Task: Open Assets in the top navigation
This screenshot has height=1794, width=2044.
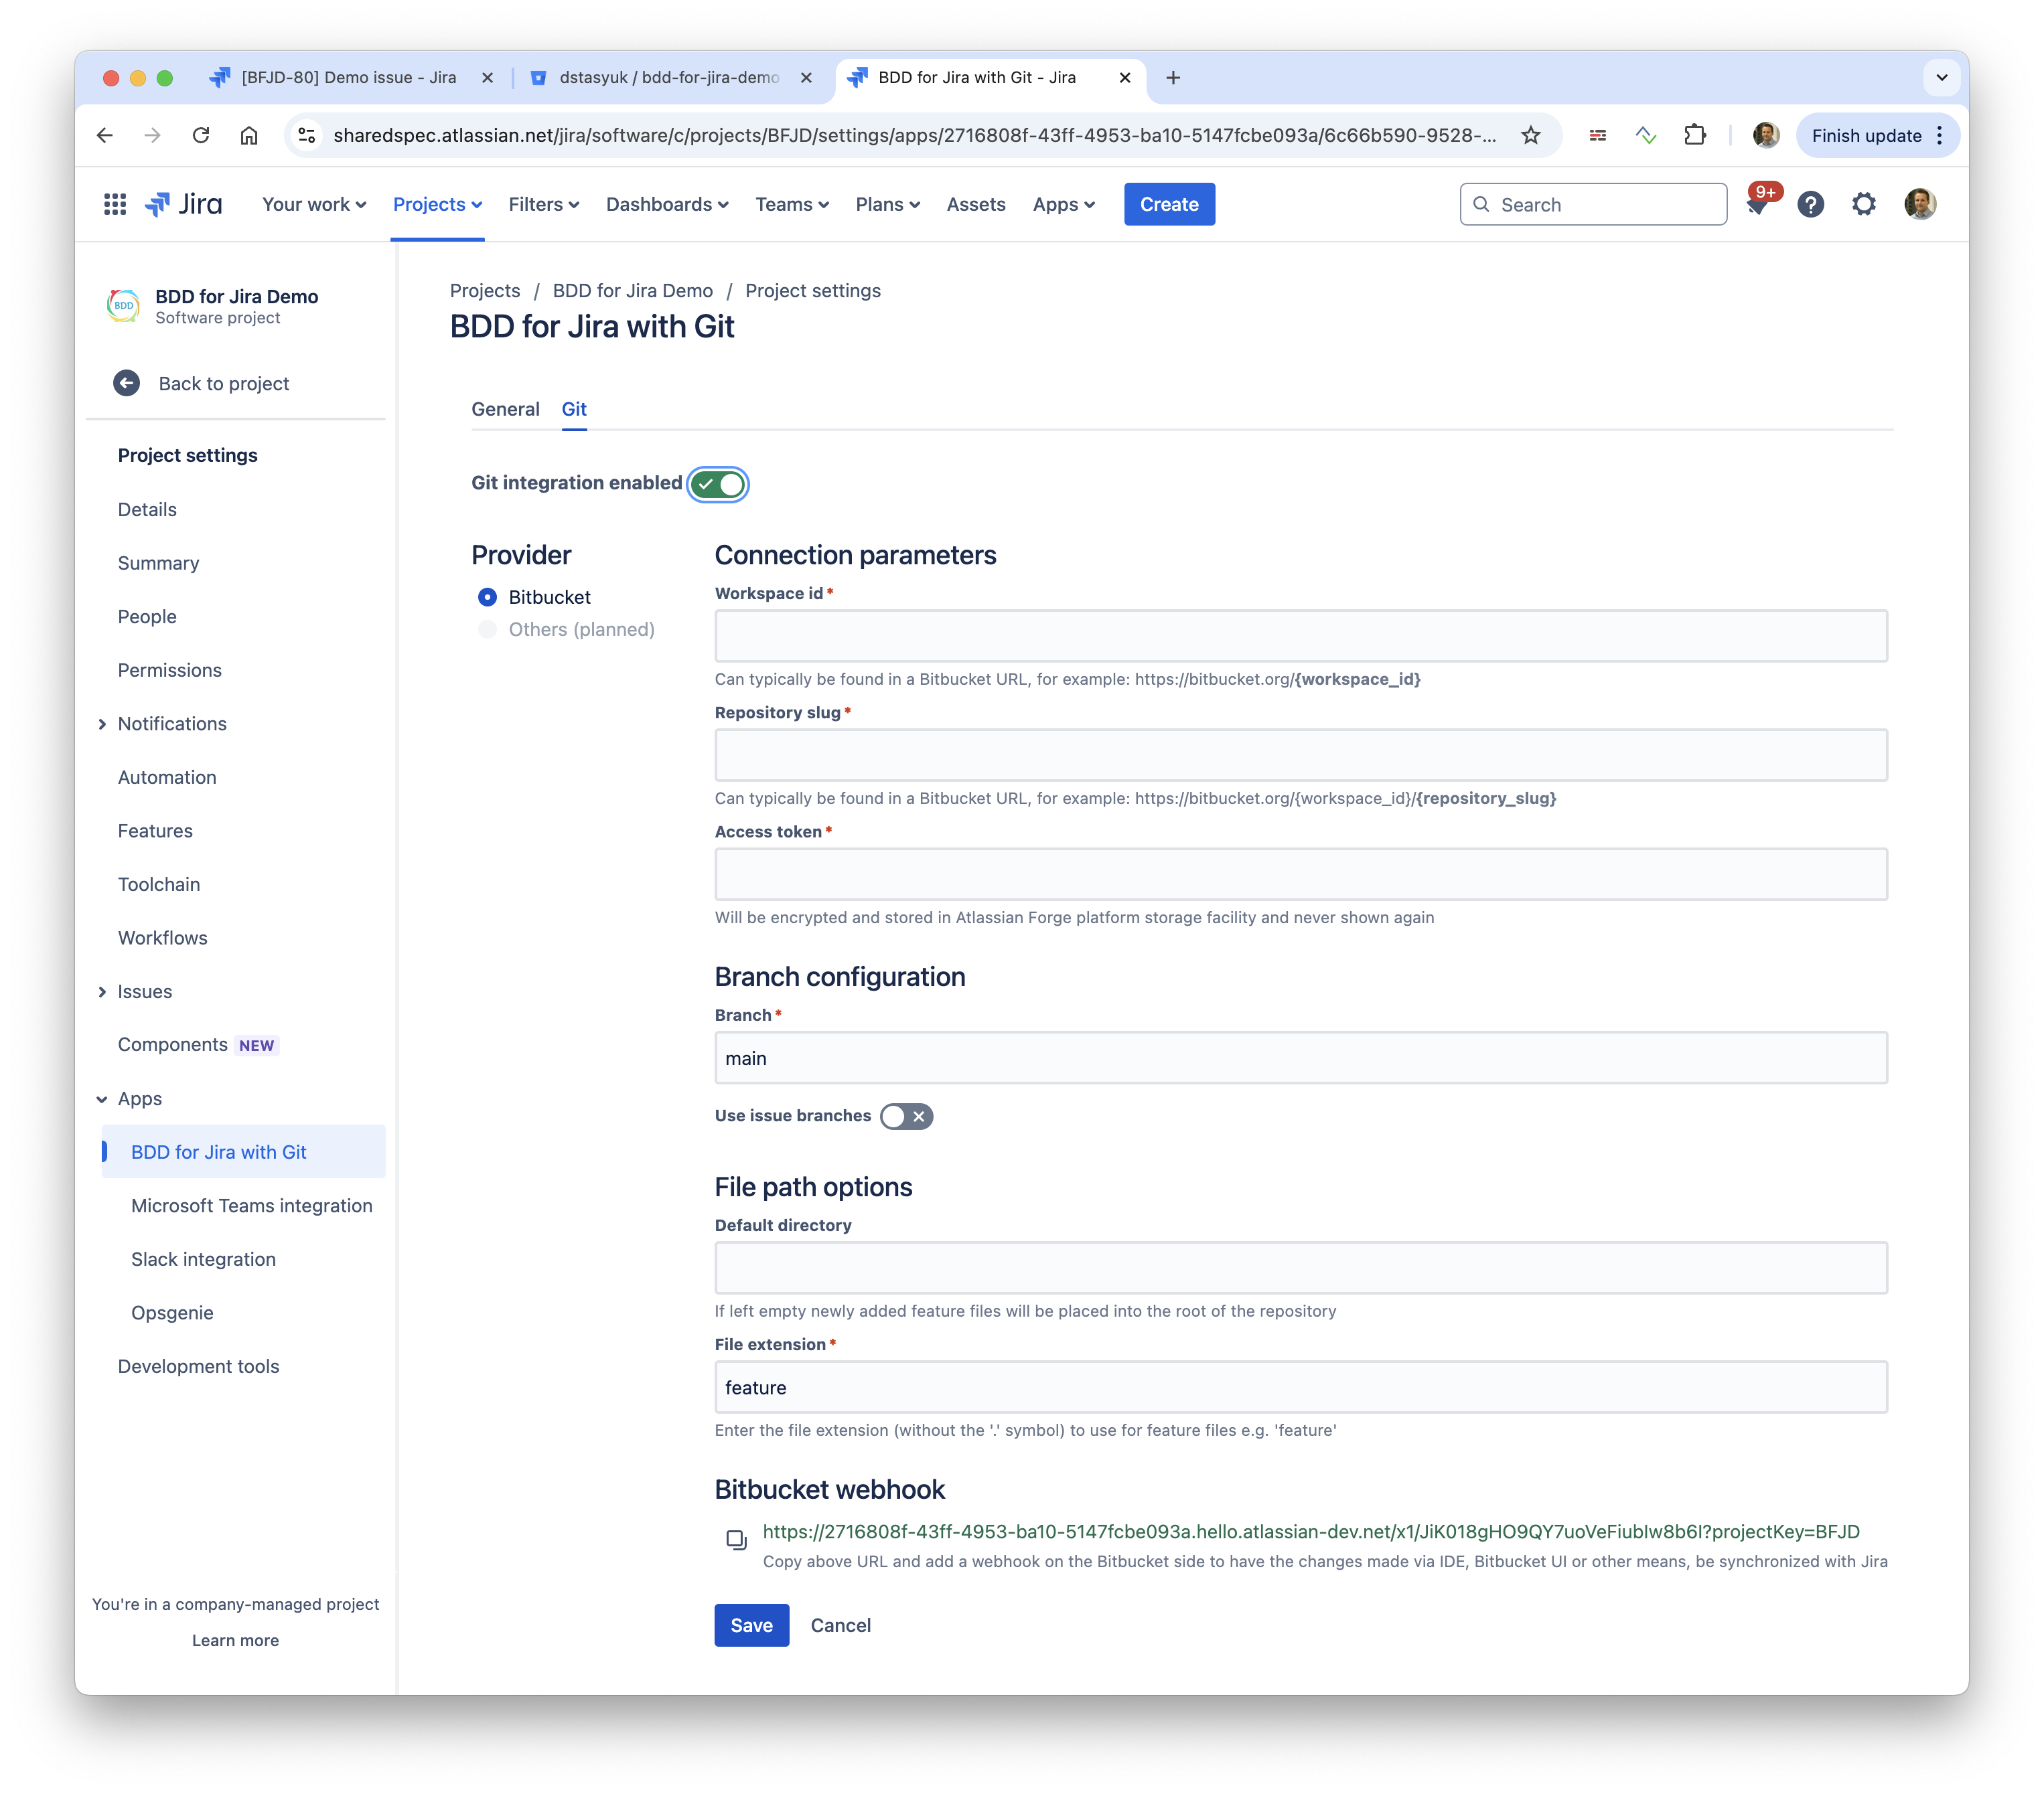Action: click(976, 204)
